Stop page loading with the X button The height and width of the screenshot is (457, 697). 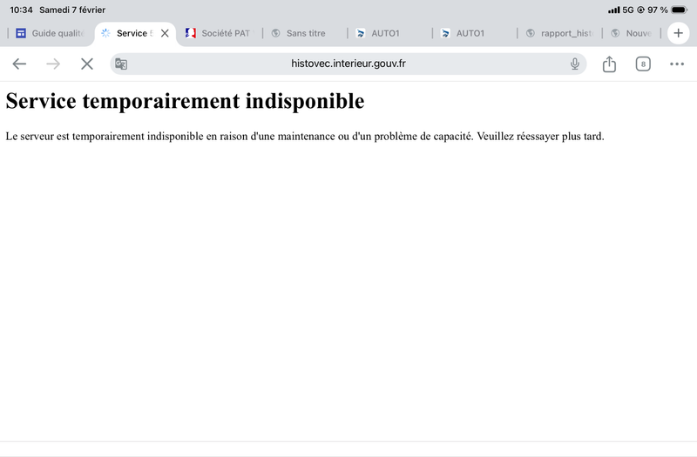86,64
